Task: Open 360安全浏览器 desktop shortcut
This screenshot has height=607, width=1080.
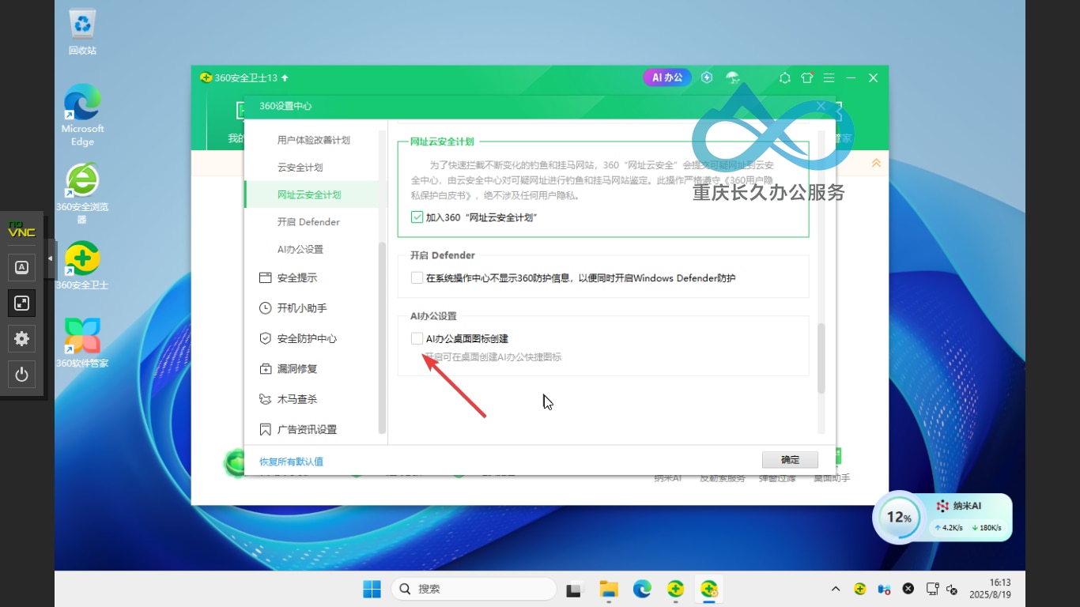Action: click(82, 193)
